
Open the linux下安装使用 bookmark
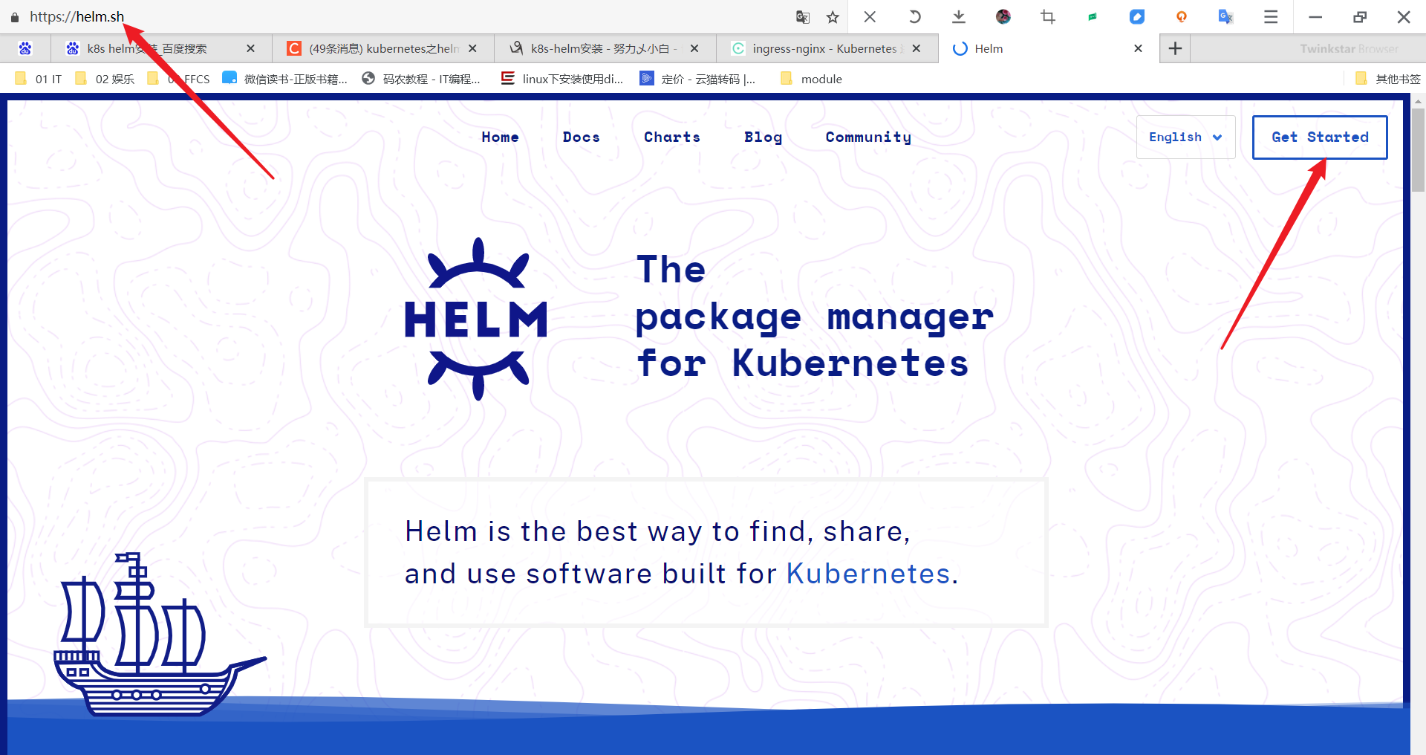(562, 79)
